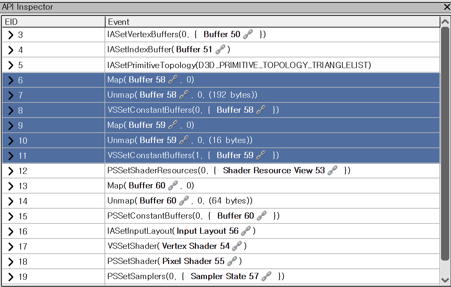Click link icon in VSSetConstantBuffers(1, Buffer 59) row

[261, 155]
